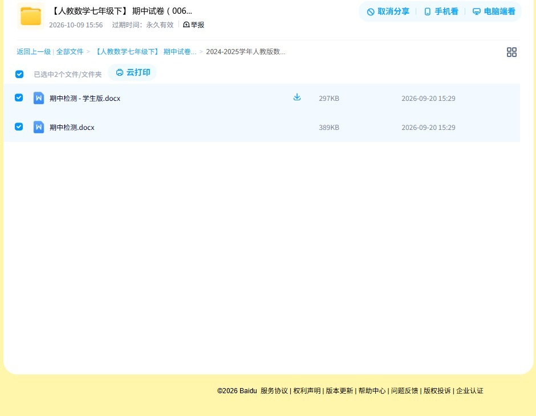Open 权利声明 footer link
The height and width of the screenshot is (416, 536).
coord(307,391)
